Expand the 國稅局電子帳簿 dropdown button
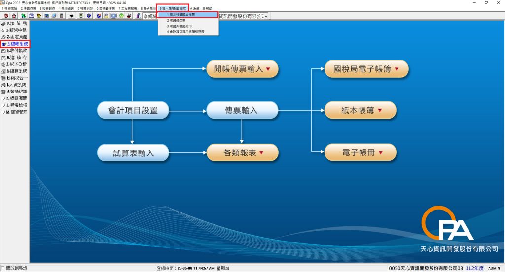Image resolution: width=505 pixels, height=272 pixels. pos(366,69)
